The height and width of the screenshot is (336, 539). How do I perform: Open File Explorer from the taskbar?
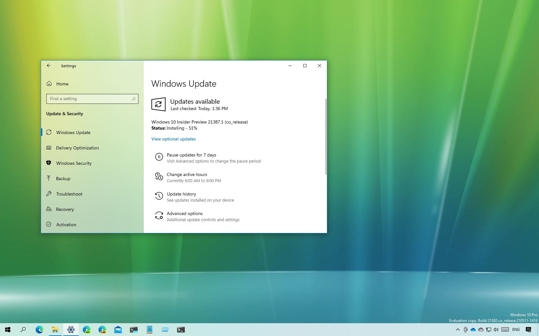click(55, 330)
